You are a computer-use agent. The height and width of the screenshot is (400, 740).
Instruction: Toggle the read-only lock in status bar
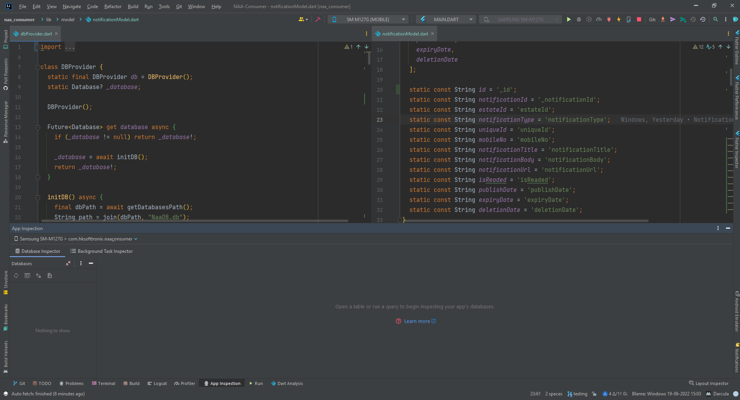pos(594,394)
